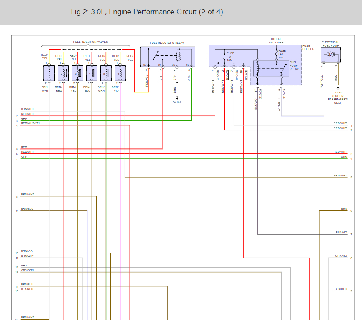Click fuel injection valve 1 coil symbol
This screenshot has height=328, width=362.
coord(48,73)
